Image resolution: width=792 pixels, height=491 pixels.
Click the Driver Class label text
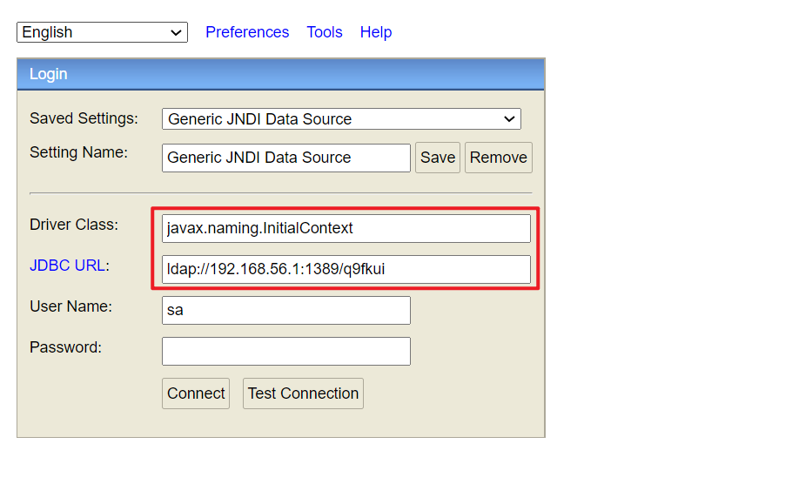[x=74, y=225]
